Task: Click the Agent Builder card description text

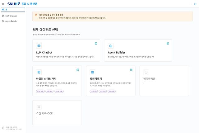Action: click(131, 57)
